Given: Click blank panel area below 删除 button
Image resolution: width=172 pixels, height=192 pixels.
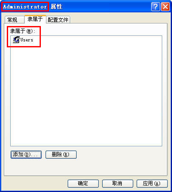Looking at the screenshot, I should 61,167.
